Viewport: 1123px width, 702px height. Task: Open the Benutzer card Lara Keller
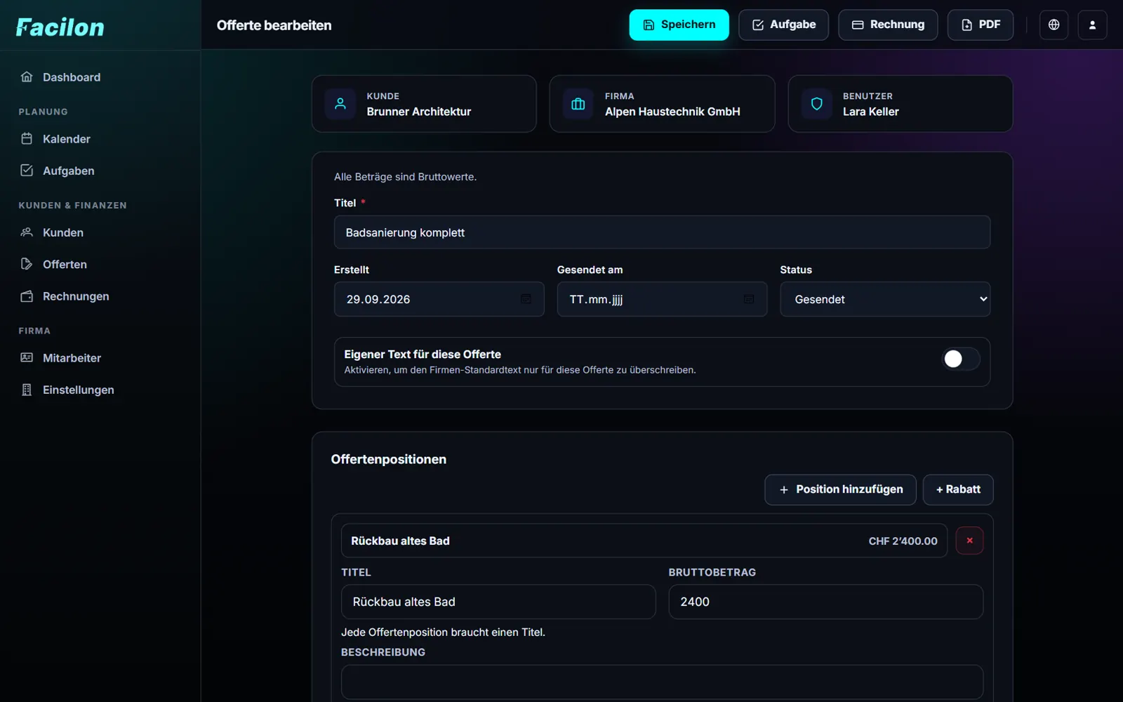pos(900,104)
